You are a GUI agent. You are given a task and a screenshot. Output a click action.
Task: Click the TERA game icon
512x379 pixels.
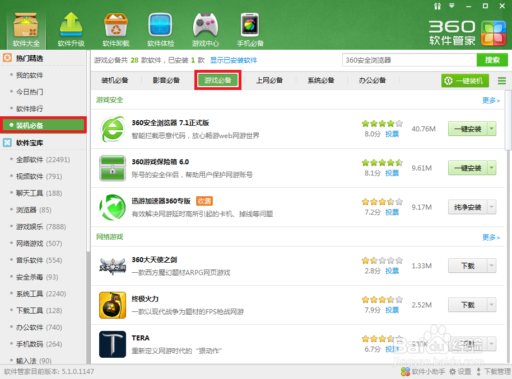pos(113,344)
